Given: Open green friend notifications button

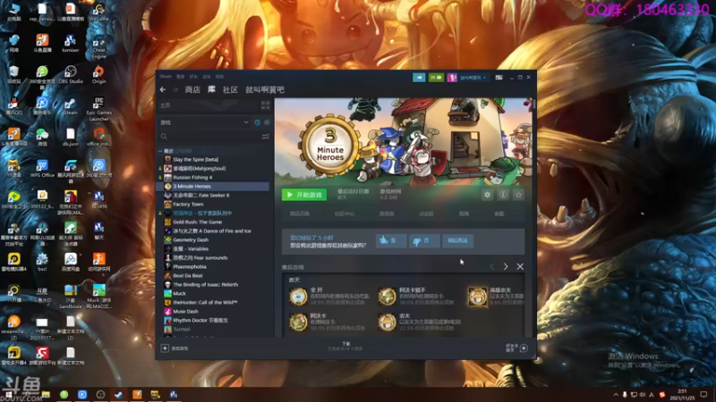Looking at the screenshot, I should point(436,78).
